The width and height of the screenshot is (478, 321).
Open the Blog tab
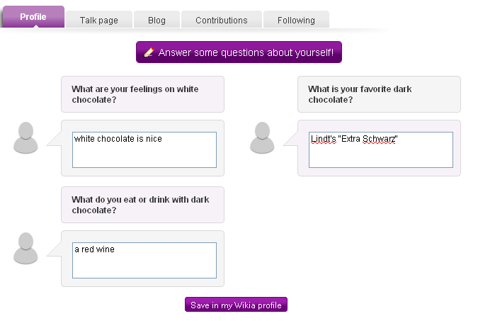tap(157, 21)
